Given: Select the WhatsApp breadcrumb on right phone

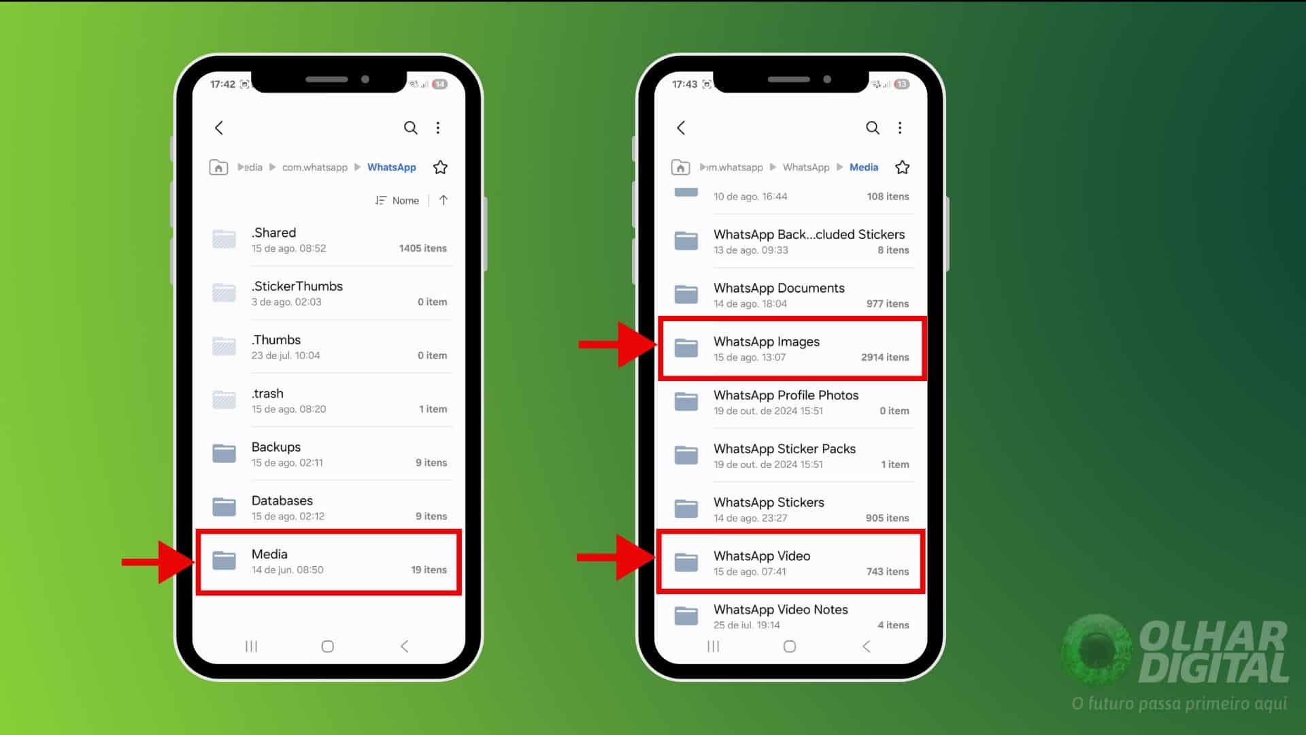Looking at the screenshot, I should pos(806,167).
